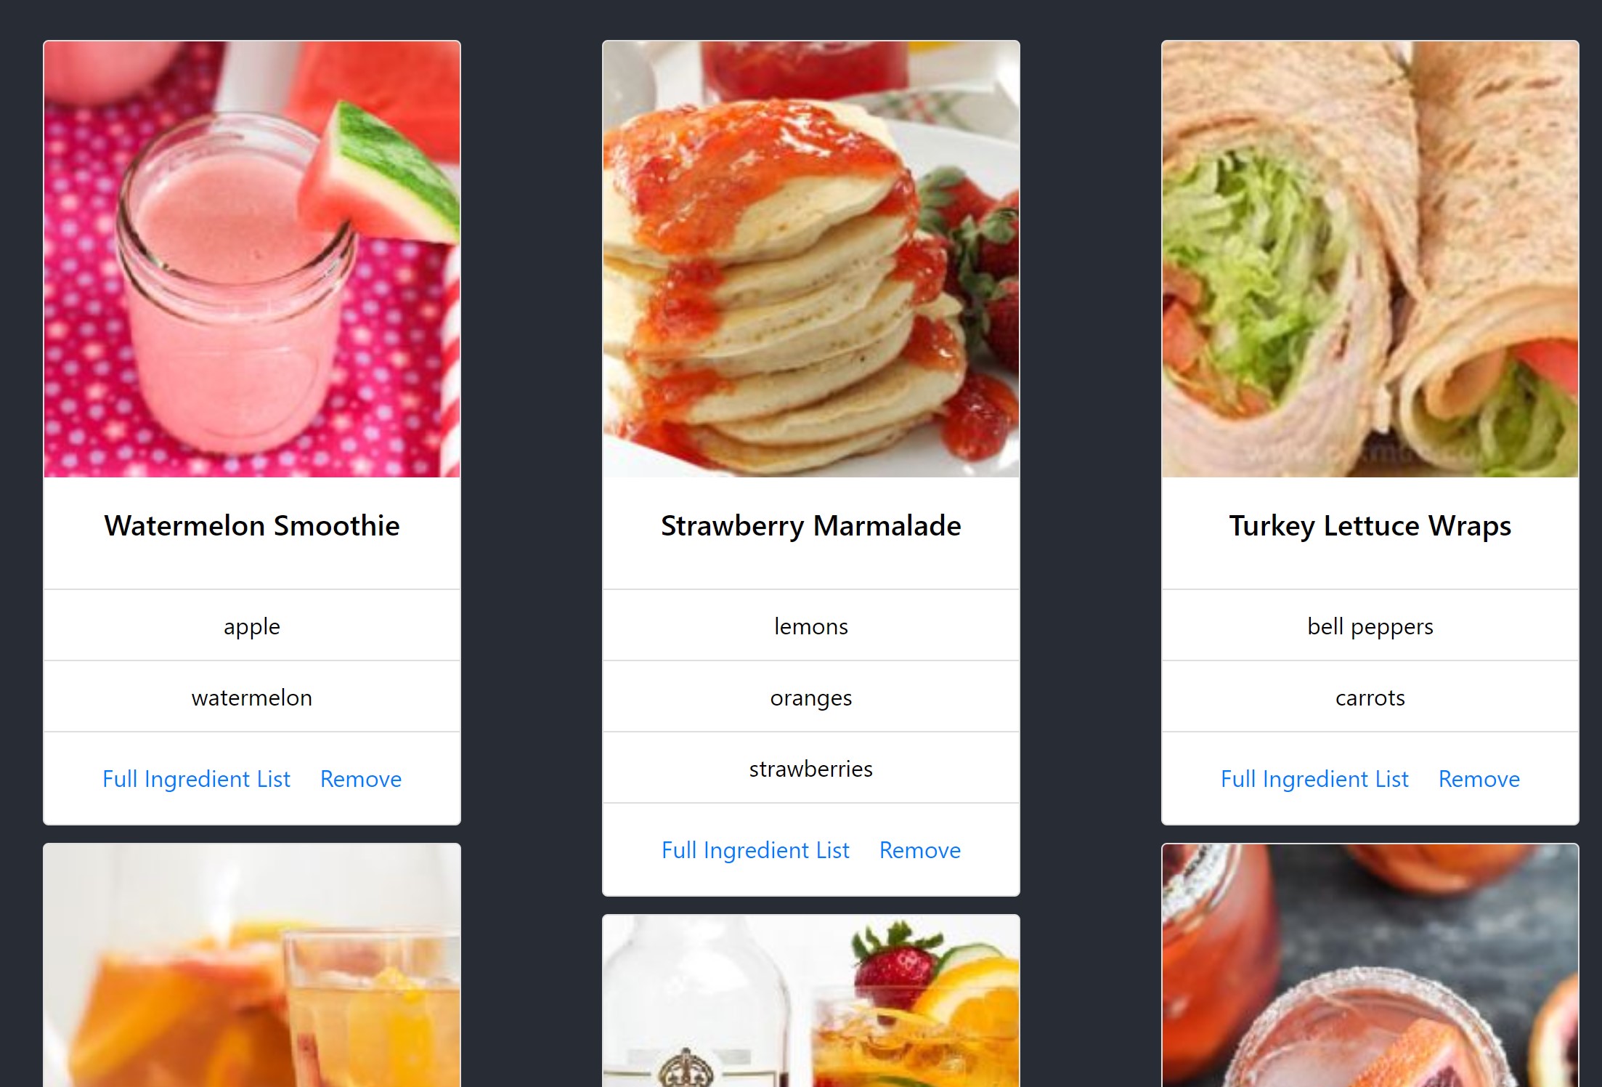This screenshot has width=1602, height=1087.
Task: Click the Turkey Lettuce Wraps photo
Action: 1370,259
